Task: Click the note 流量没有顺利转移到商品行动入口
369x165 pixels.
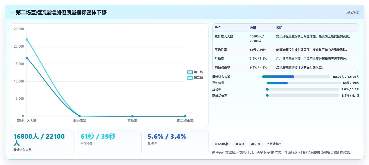Action: coord(300,68)
